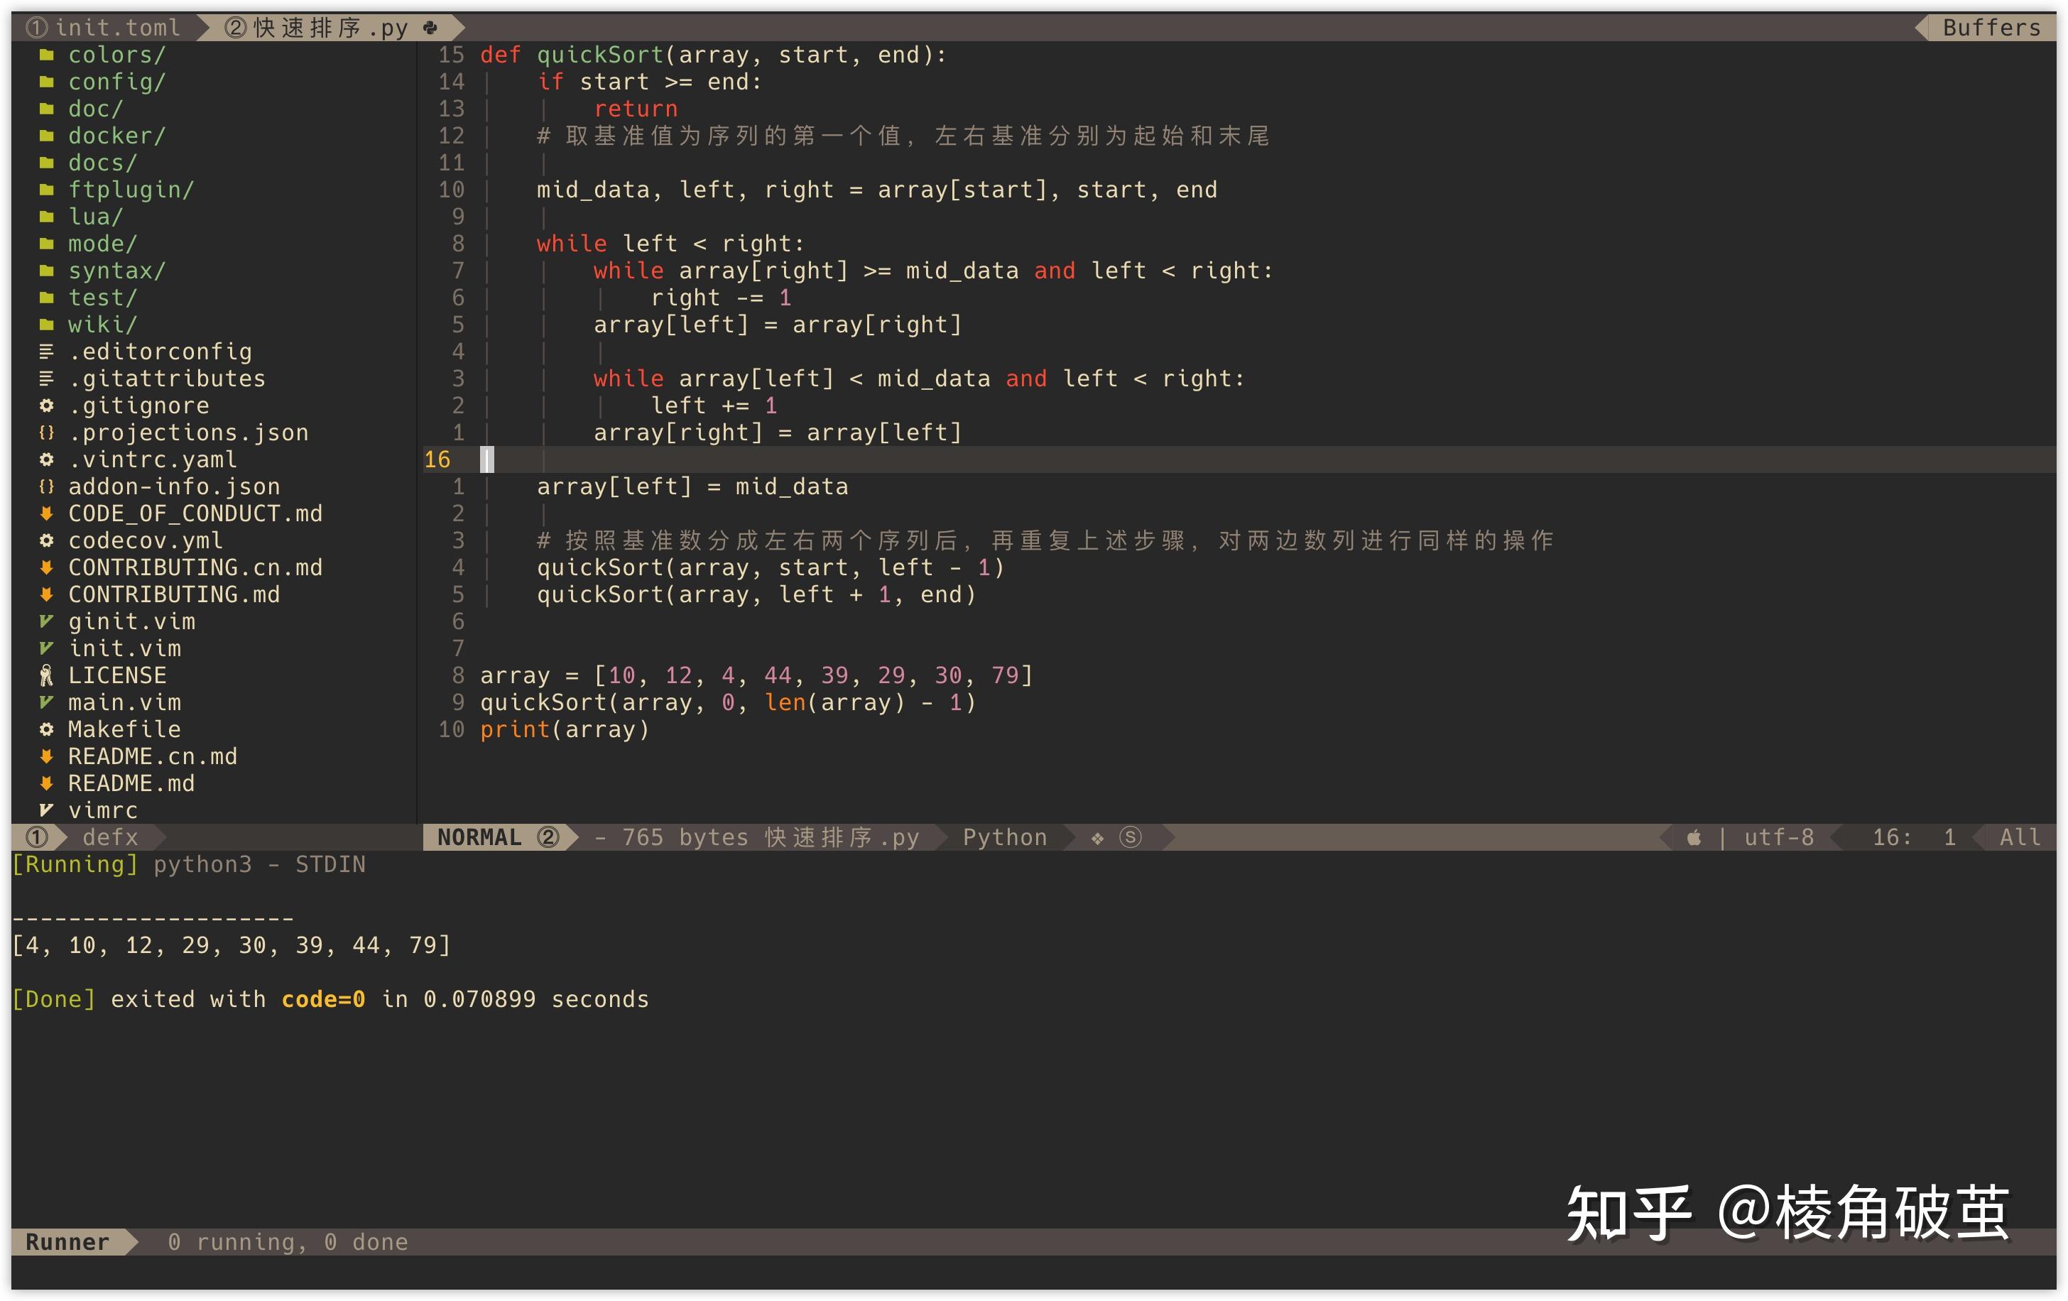Click the Vim icon beside init.vim
Image resolution: width=2068 pixels, height=1301 pixels.
[46, 648]
